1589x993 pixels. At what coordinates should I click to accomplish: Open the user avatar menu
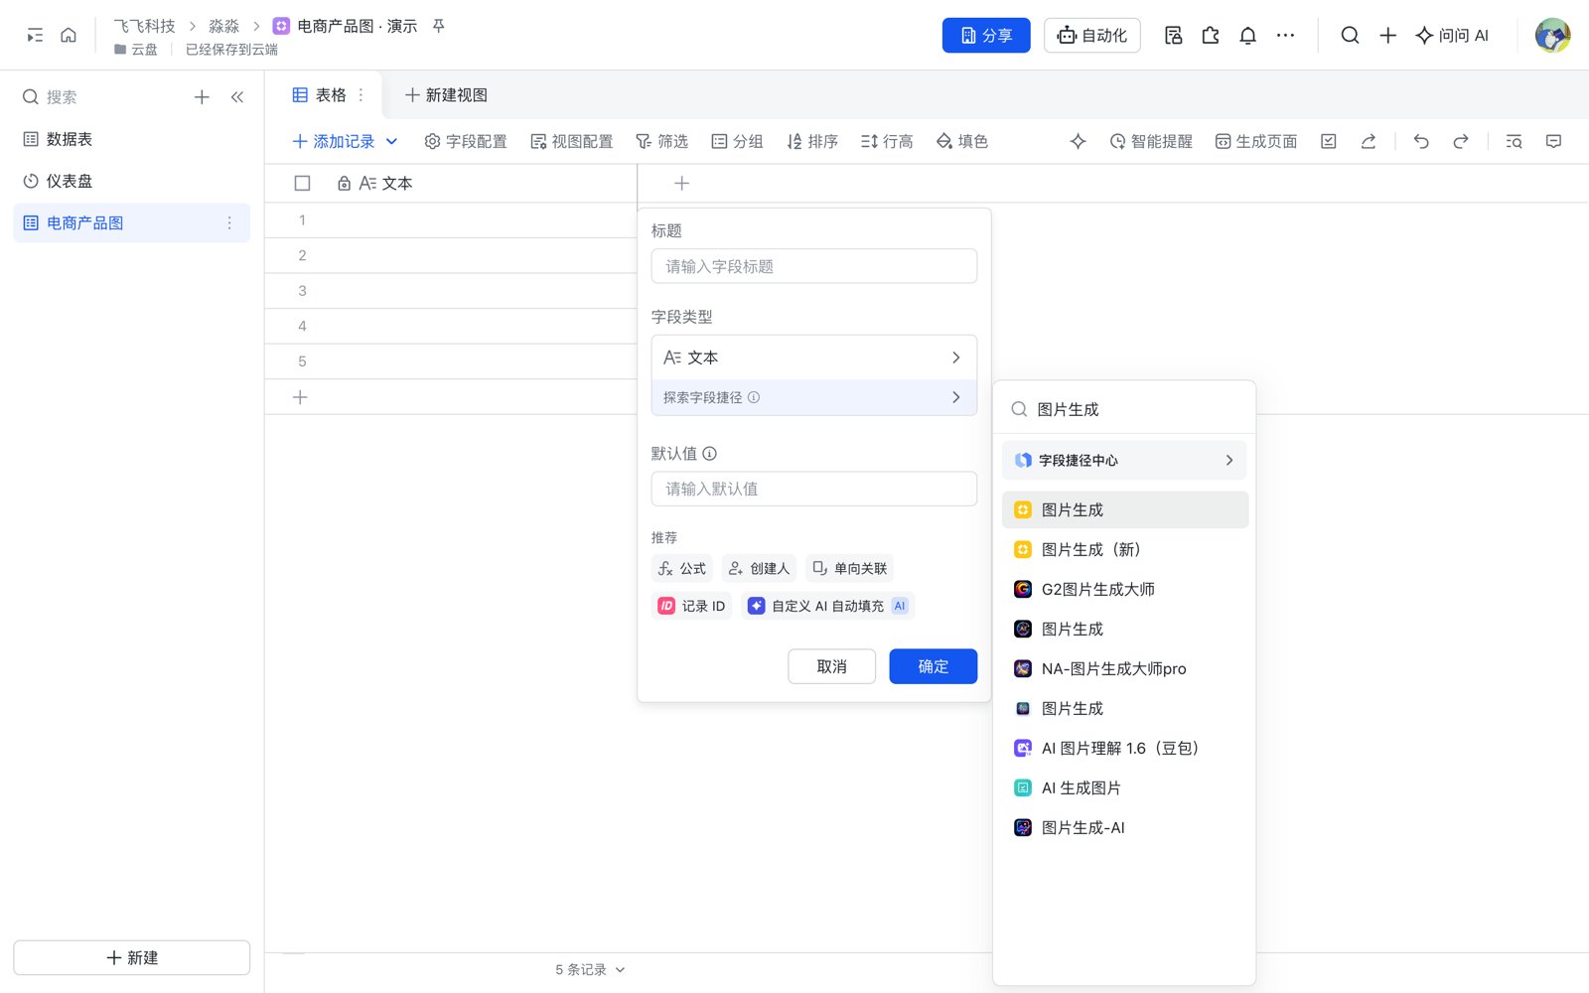click(x=1552, y=36)
